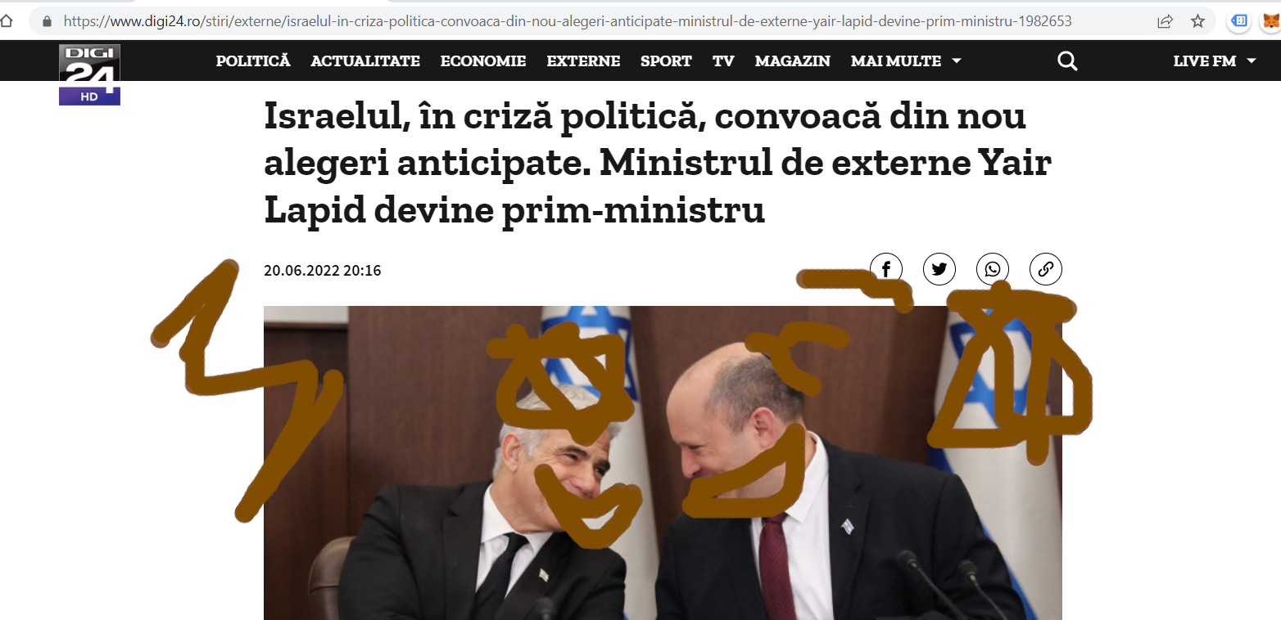
Task: Share article via WhatsApp icon
Action: pyautogui.click(x=993, y=268)
